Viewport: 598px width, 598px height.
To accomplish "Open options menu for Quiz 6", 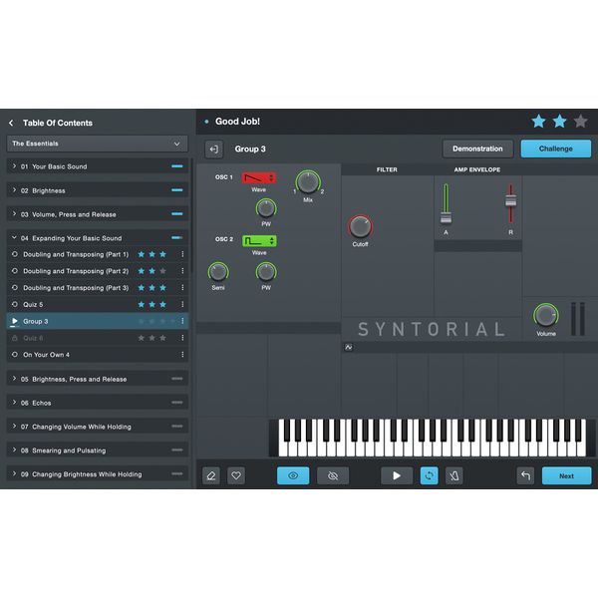I will [x=182, y=338].
